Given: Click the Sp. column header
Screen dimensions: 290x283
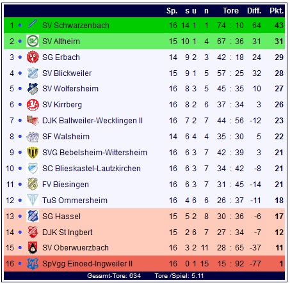Looking at the screenshot, I should point(172,11).
